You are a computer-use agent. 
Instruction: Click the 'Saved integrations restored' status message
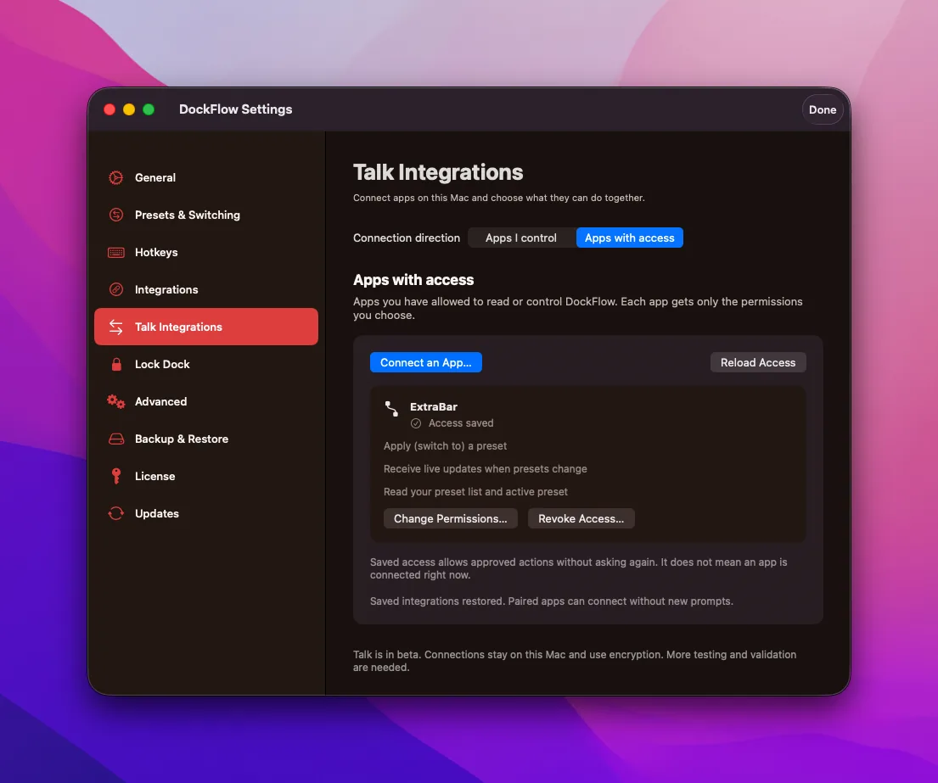tap(552, 601)
